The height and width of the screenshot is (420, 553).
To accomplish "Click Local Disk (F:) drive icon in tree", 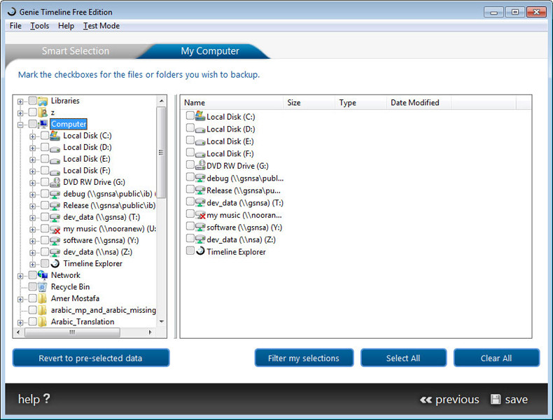I will pos(55,172).
